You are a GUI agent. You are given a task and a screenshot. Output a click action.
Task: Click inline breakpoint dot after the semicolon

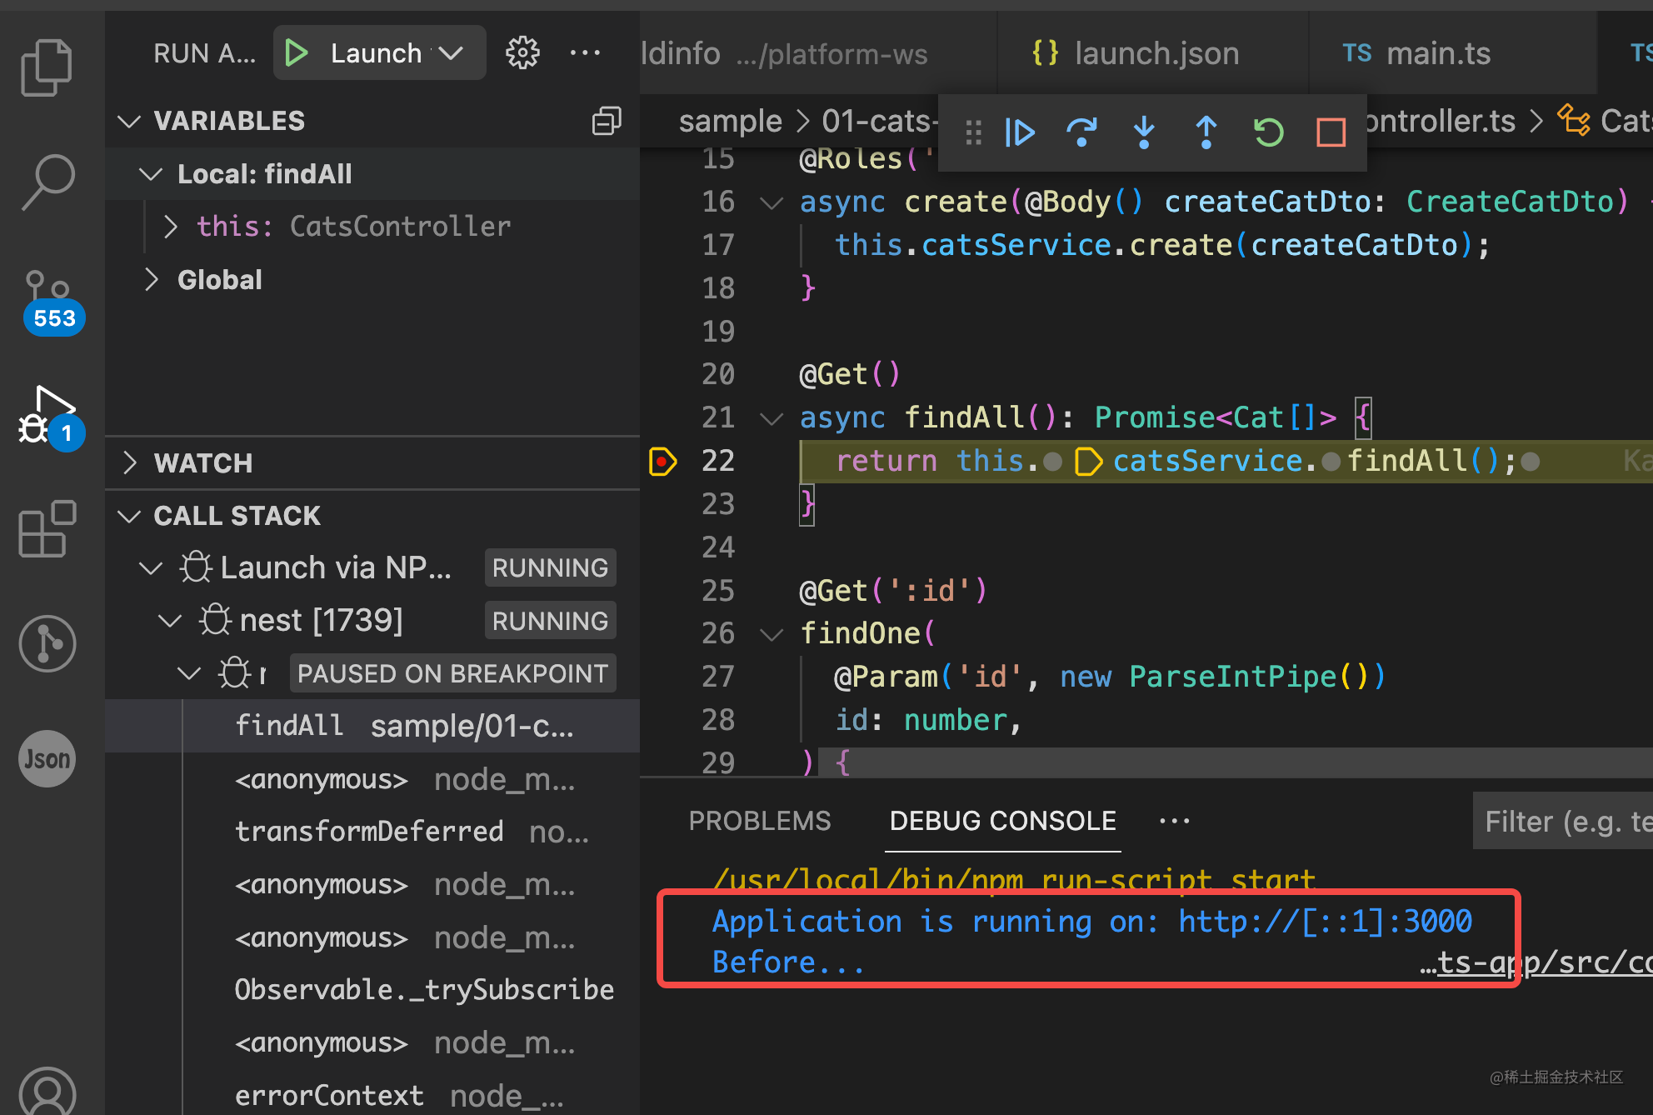coord(1531,461)
